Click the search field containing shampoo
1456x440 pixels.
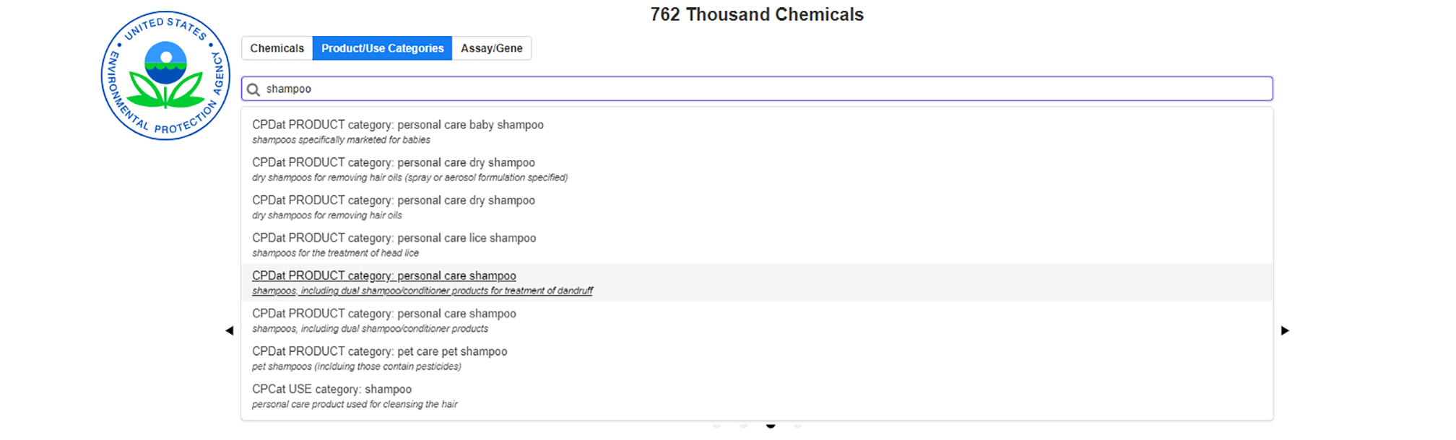pos(757,89)
